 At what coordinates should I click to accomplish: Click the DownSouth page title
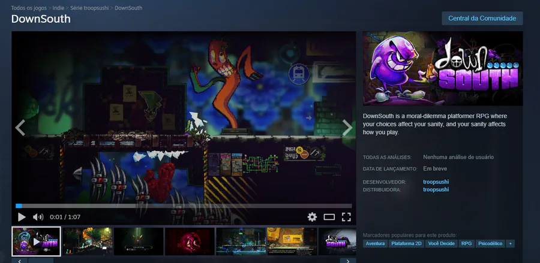tap(41, 19)
